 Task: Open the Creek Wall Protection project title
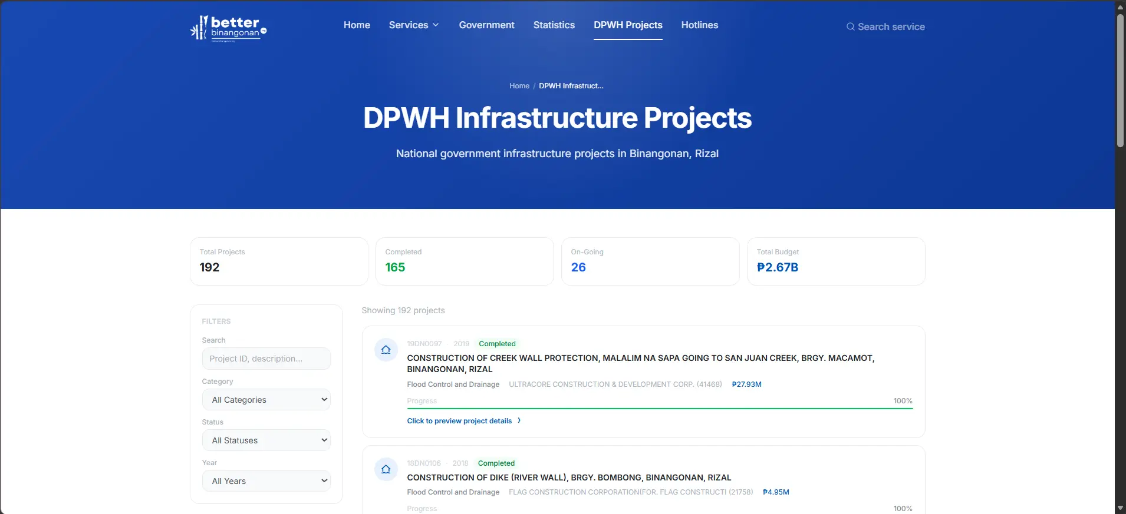[x=641, y=363]
